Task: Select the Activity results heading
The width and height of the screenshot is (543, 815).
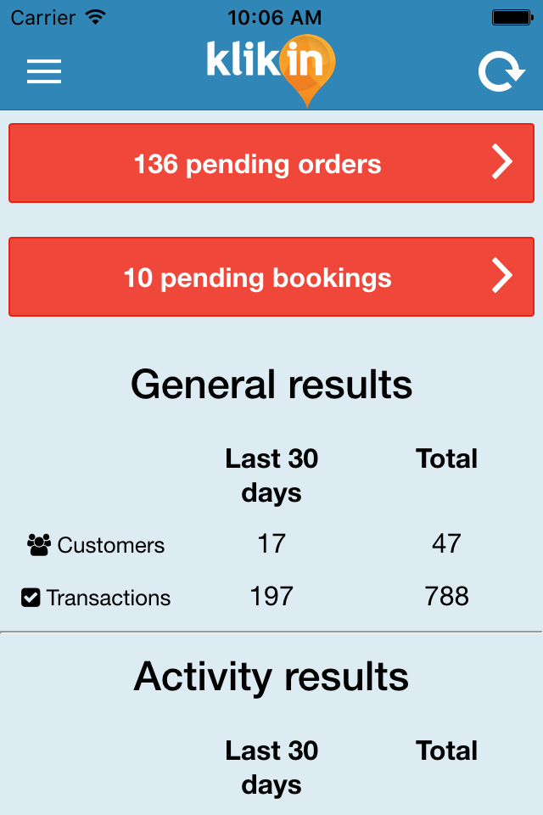Action: [271, 677]
